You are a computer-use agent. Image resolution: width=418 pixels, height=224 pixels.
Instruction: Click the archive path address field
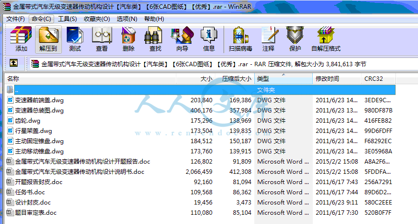224,64
